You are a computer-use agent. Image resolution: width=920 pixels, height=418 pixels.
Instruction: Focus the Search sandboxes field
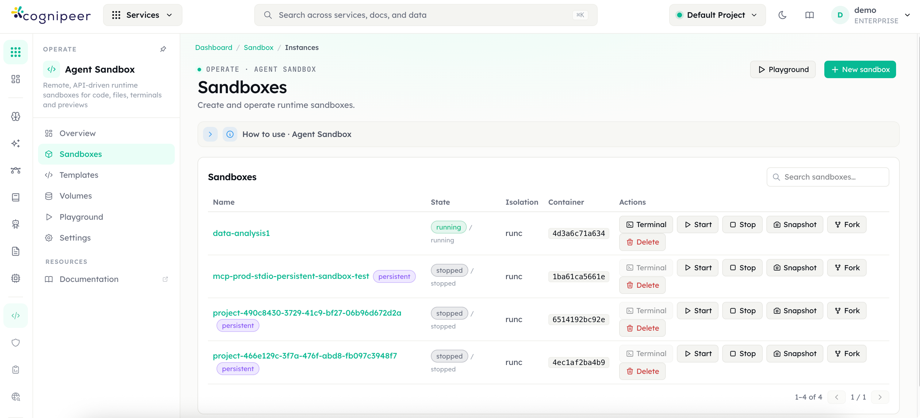tap(828, 177)
